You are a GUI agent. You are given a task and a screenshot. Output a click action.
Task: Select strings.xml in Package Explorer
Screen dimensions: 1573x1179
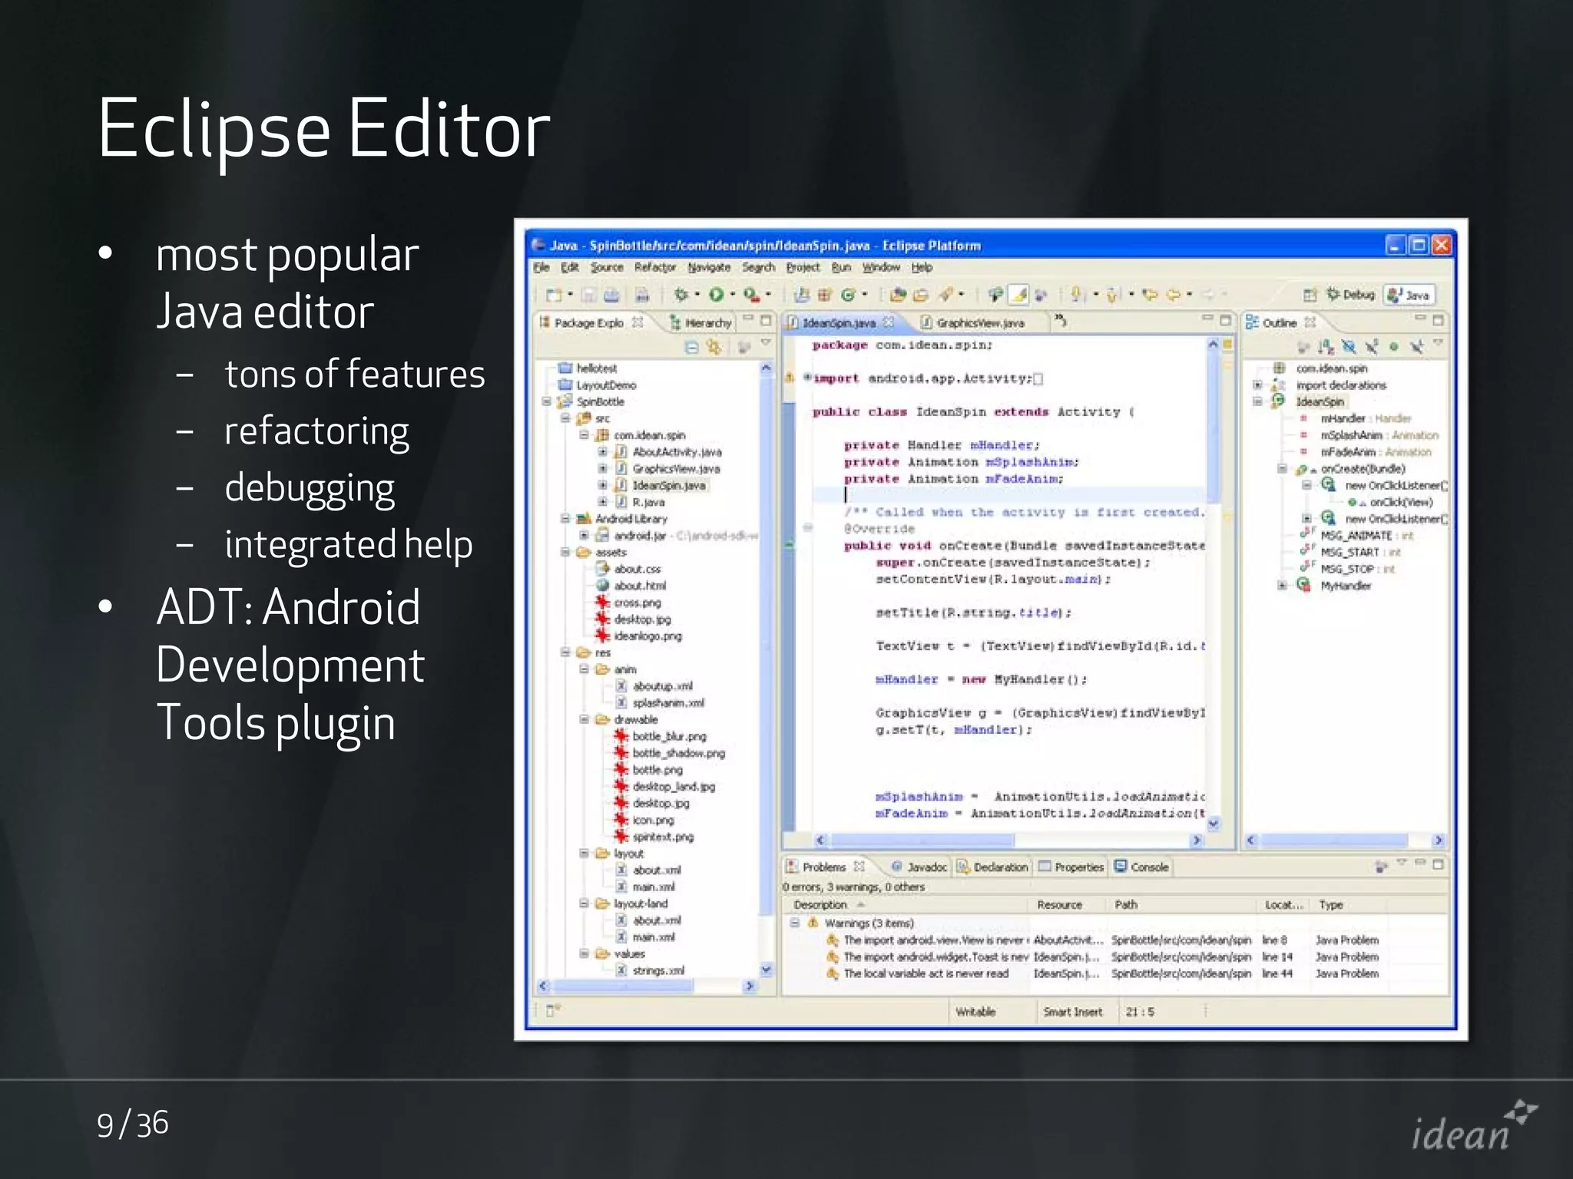click(657, 970)
